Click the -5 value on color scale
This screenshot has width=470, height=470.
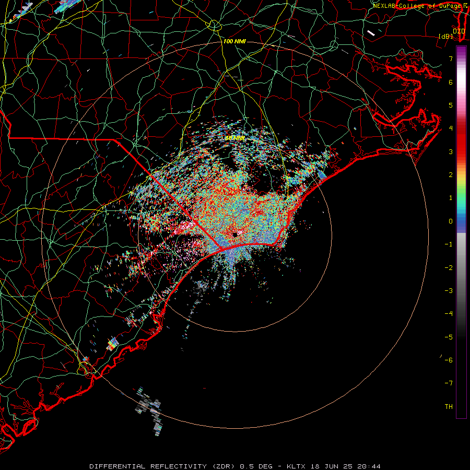coord(449,337)
